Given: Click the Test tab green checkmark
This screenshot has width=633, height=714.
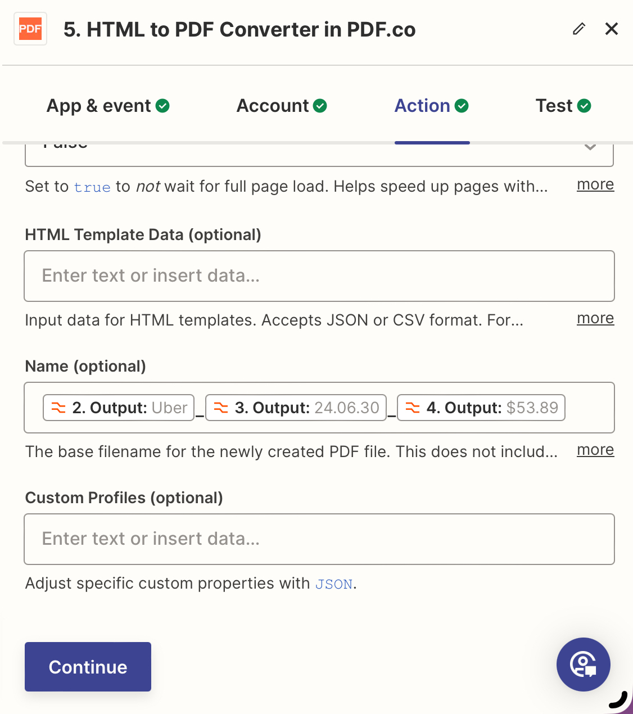Looking at the screenshot, I should pyautogui.click(x=584, y=106).
